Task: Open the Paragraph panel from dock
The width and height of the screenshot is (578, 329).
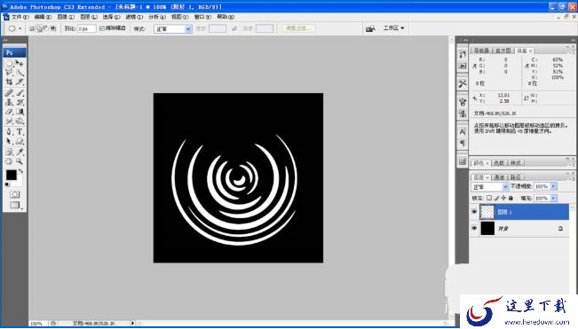Action: (x=463, y=143)
